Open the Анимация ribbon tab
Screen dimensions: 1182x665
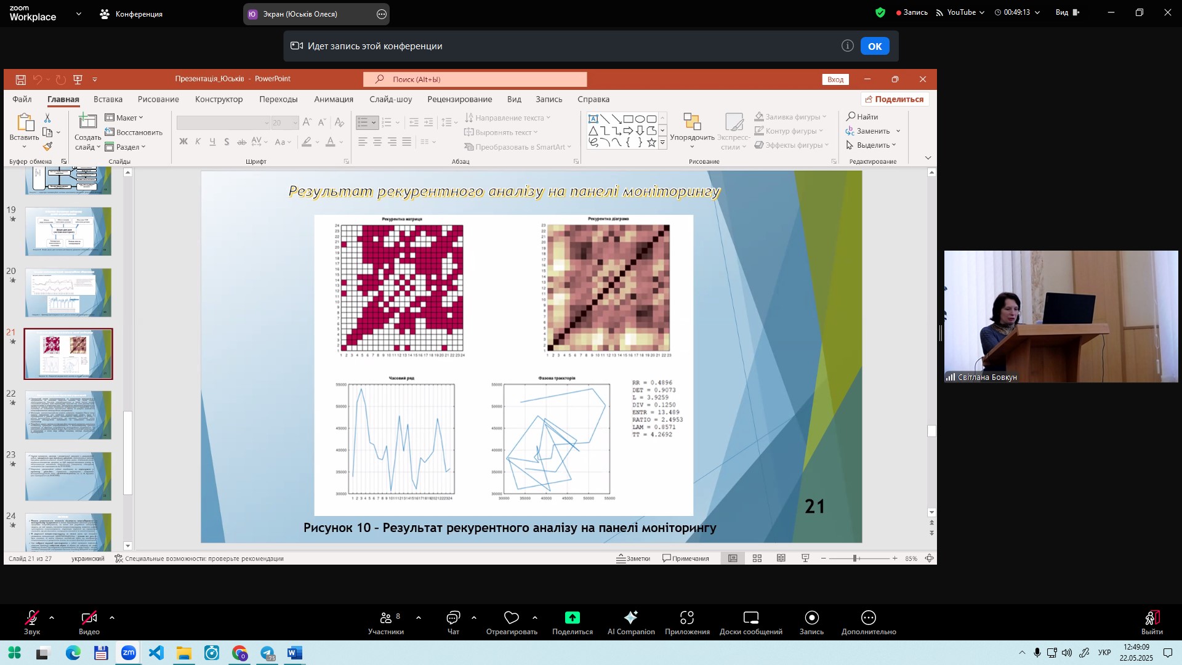click(333, 99)
